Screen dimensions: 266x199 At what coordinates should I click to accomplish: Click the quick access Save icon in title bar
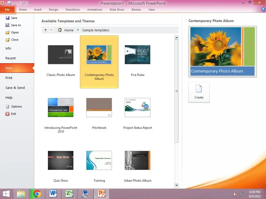(x=9, y=3)
